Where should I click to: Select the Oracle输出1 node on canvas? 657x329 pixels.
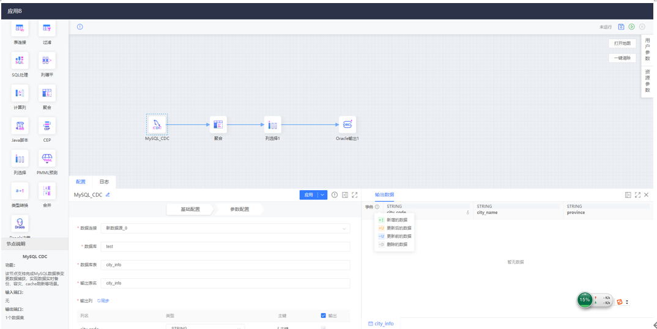click(347, 124)
